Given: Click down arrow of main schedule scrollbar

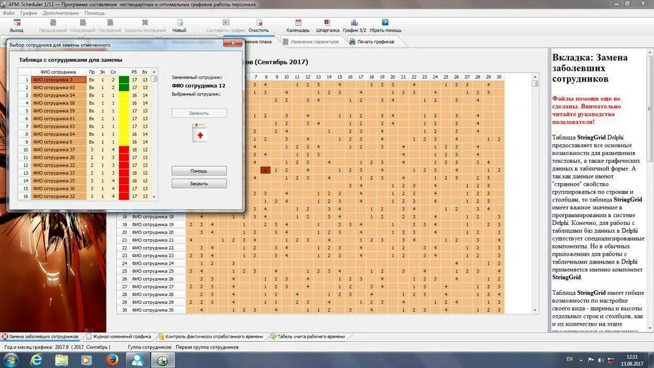Looking at the screenshot, I should click(535, 310).
